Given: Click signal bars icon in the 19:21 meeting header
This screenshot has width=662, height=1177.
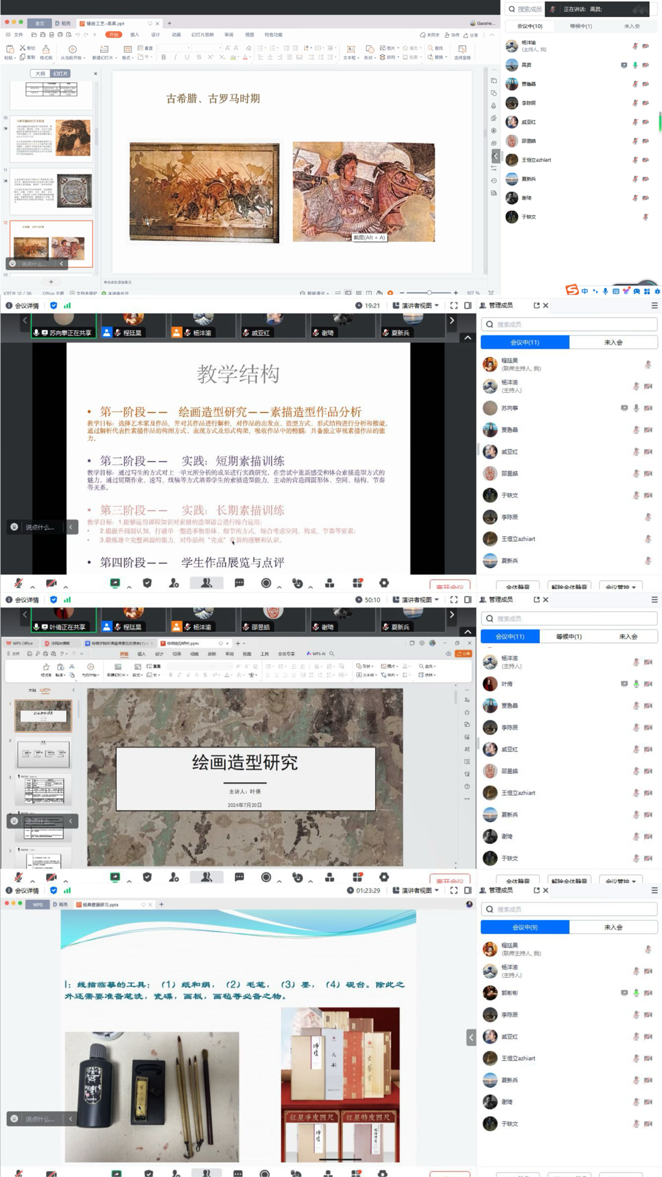Looking at the screenshot, I should [x=67, y=306].
